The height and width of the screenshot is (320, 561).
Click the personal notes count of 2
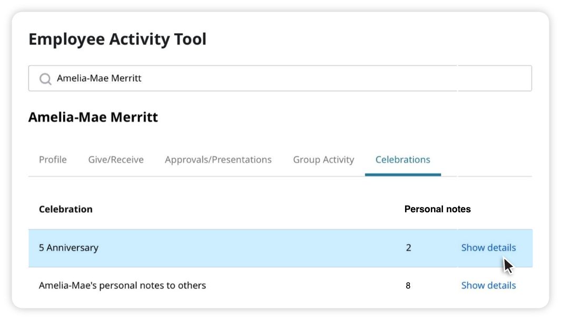coord(408,247)
